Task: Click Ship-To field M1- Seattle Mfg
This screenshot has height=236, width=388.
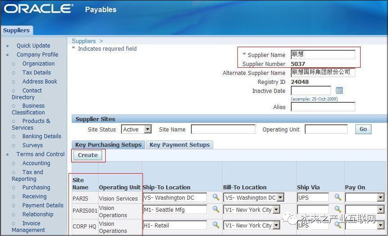Action: 175,210
